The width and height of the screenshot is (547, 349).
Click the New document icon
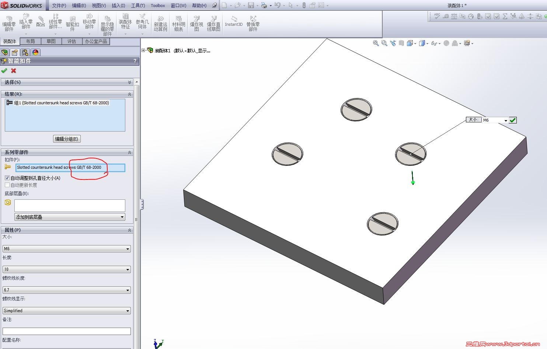224,5
